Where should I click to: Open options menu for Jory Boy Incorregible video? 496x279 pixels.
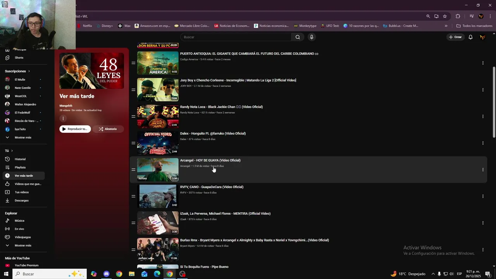(x=483, y=90)
